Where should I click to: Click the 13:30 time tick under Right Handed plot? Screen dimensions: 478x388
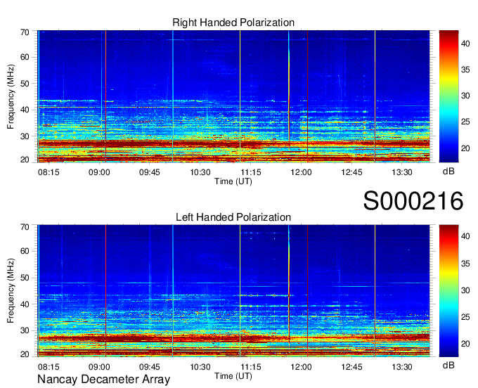click(402, 172)
